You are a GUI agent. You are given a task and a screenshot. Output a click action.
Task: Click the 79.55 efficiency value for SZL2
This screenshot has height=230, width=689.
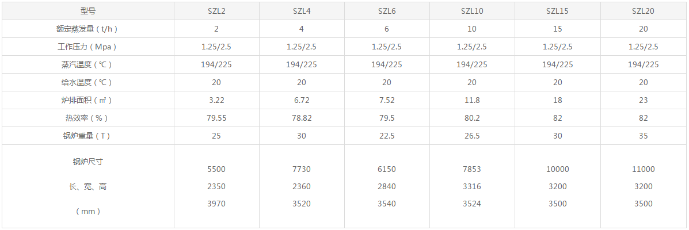(216, 118)
